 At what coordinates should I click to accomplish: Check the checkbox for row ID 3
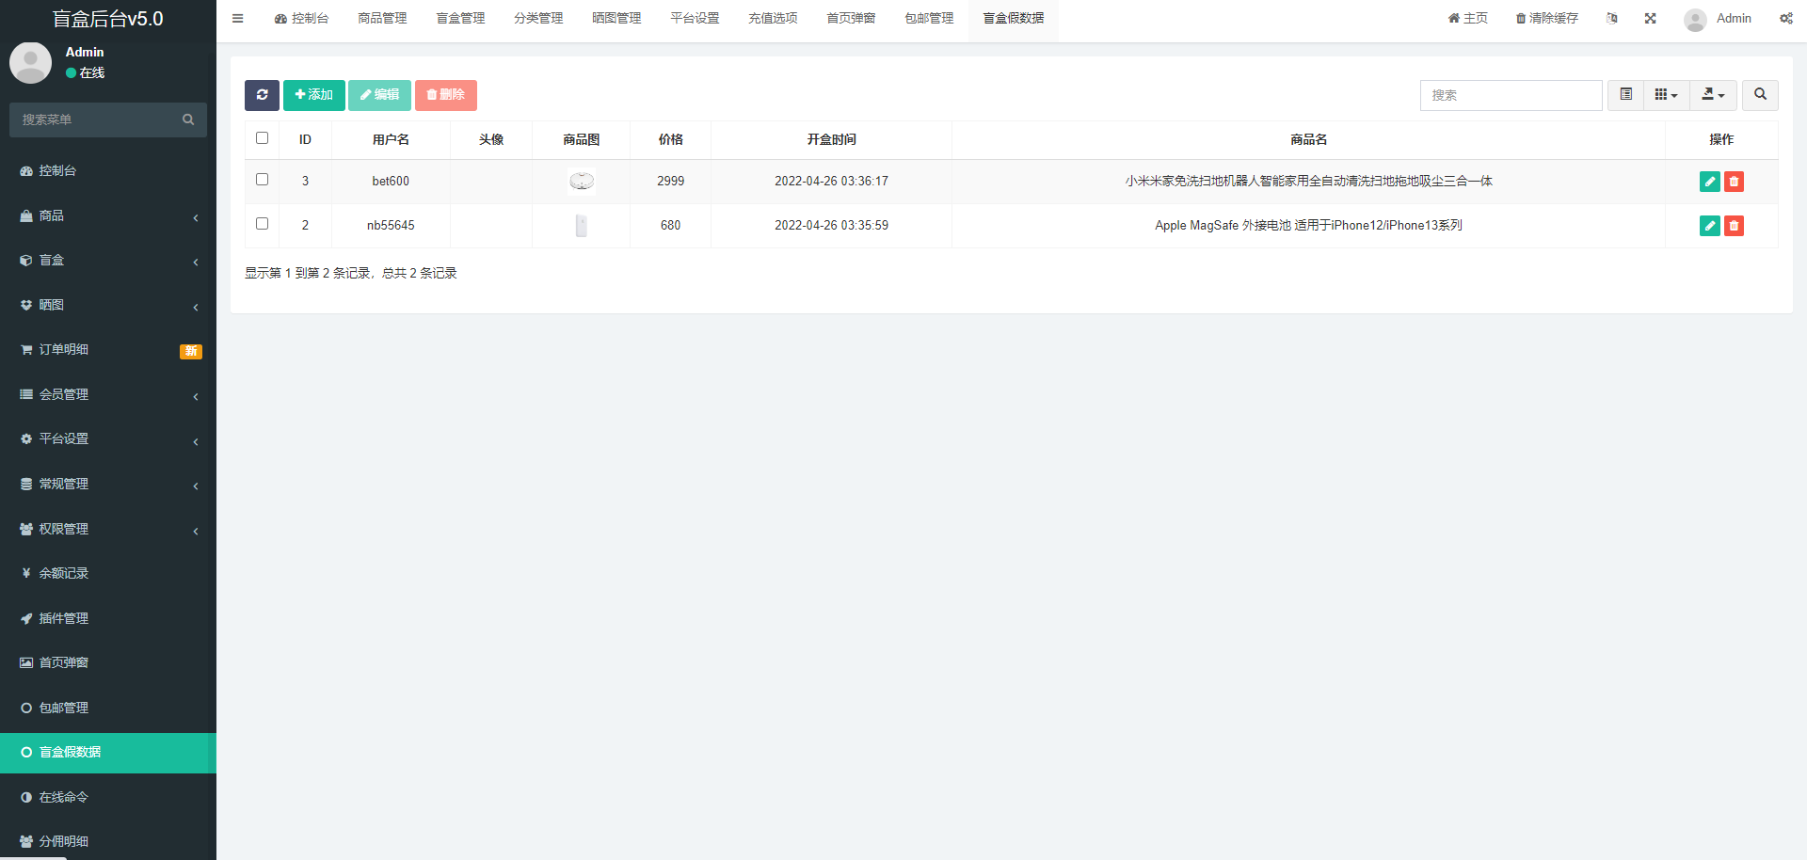coord(263,180)
